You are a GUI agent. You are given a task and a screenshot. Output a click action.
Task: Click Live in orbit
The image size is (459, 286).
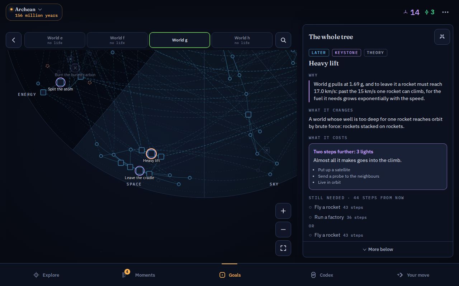[330, 182]
